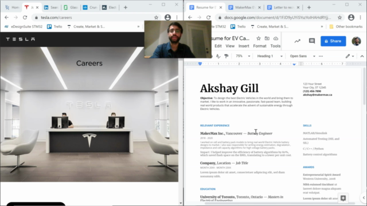Click the blue Share button
Screen dimensions: 367x206
pos(333,41)
